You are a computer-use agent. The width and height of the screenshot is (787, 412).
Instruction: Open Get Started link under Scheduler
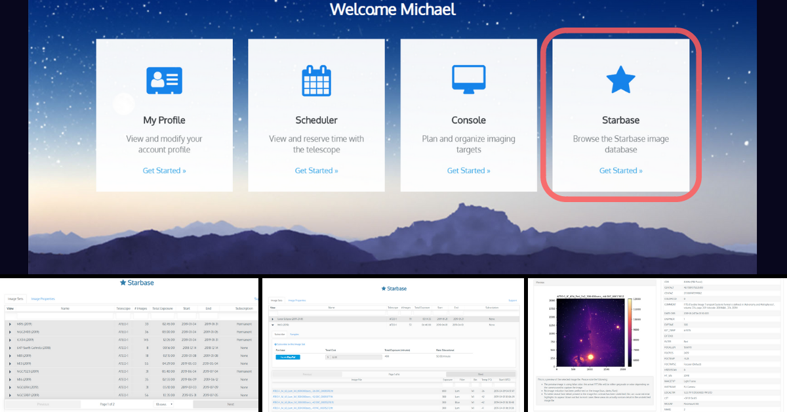[x=316, y=171]
